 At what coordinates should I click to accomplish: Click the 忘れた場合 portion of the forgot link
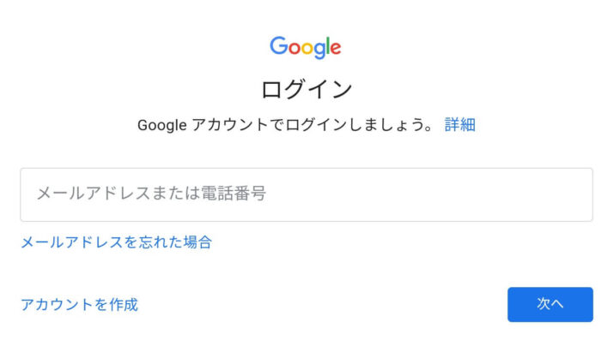pos(175,242)
